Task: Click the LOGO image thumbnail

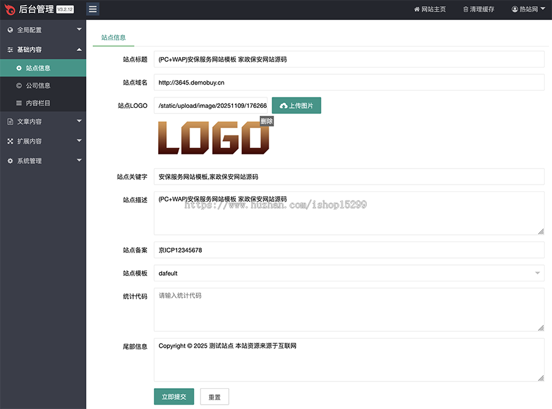Action: click(x=213, y=138)
